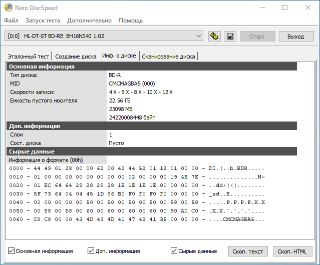The height and width of the screenshot is (265, 320).
Task: Click the Сырые данные section header
Action: (x=152, y=151)
